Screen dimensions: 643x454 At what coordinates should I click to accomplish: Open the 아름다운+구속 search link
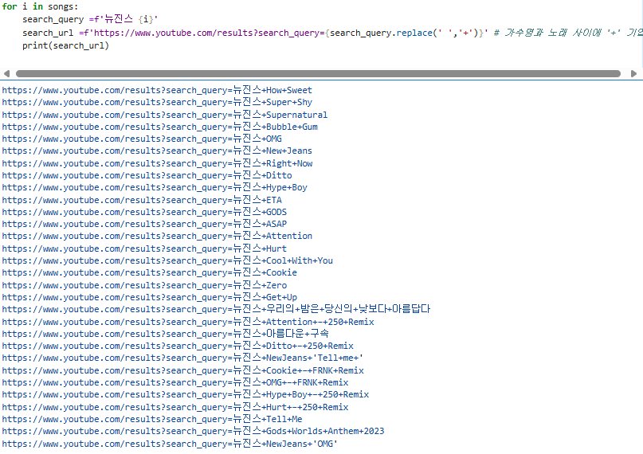(165, 334)
